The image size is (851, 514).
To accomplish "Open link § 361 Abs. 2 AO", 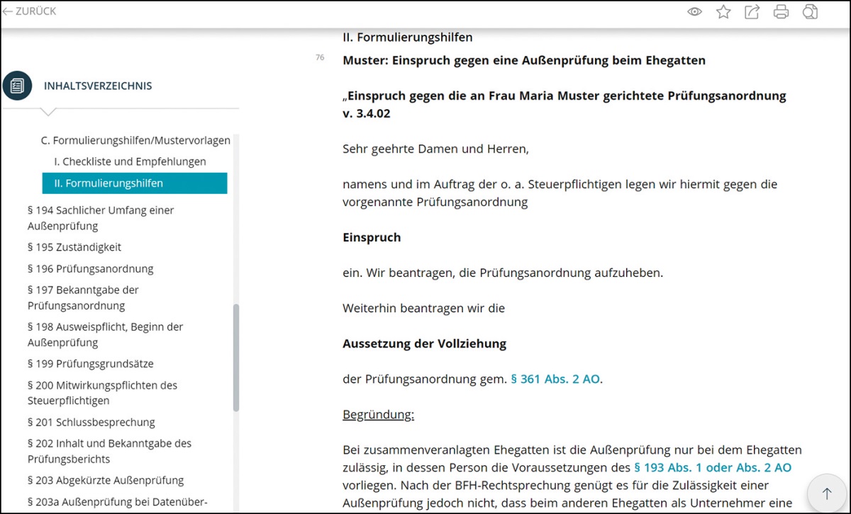I will coord(555,379).
